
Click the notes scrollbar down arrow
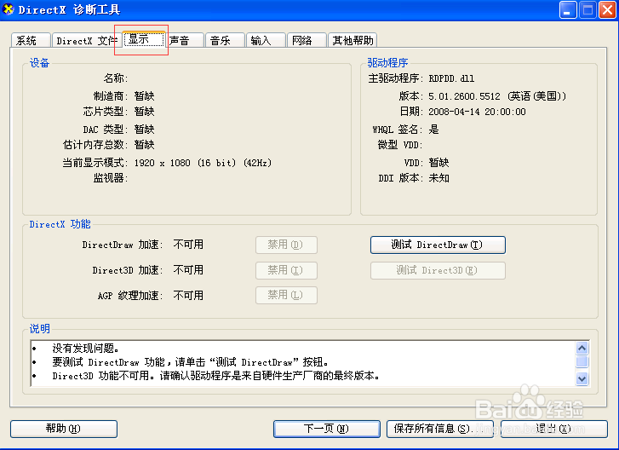(x=582, y=378)
